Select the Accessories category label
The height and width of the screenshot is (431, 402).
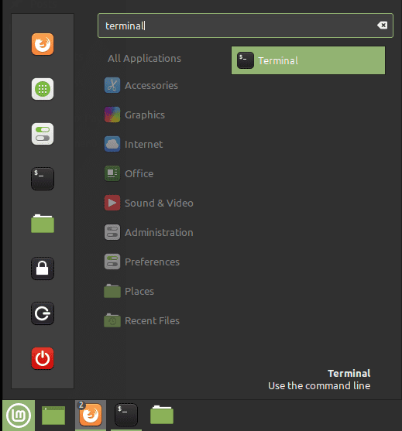[x=151, y=85]
